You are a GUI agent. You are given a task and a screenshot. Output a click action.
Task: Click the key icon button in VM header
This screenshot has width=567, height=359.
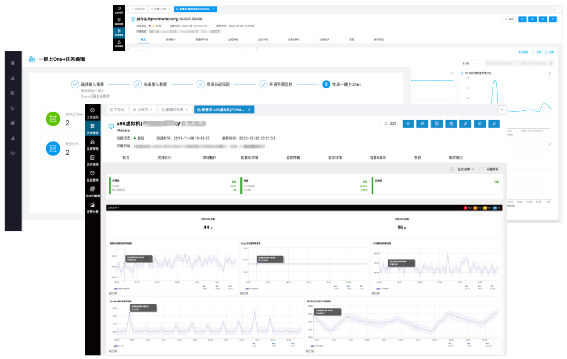(465, 124)
